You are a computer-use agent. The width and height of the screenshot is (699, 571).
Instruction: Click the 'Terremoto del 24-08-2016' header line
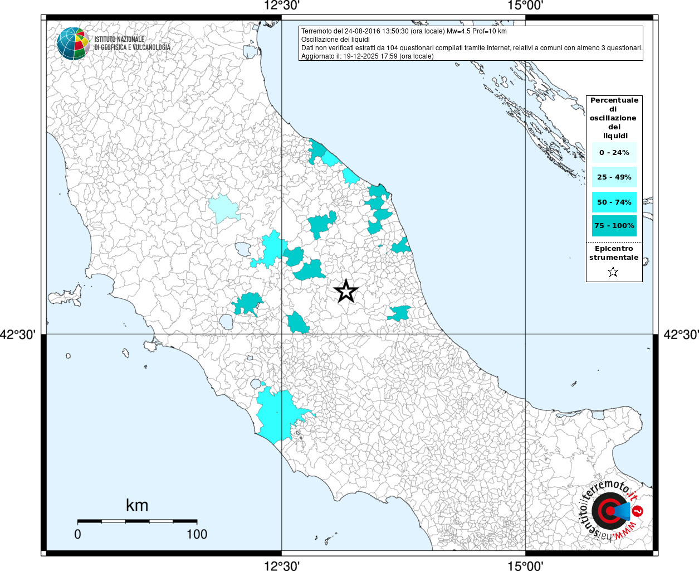pyautogui.click(x=404, y=31)
